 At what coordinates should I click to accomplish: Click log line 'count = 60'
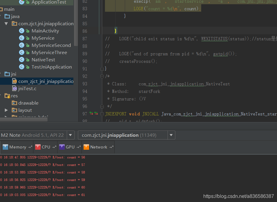(x=43, y=188)
